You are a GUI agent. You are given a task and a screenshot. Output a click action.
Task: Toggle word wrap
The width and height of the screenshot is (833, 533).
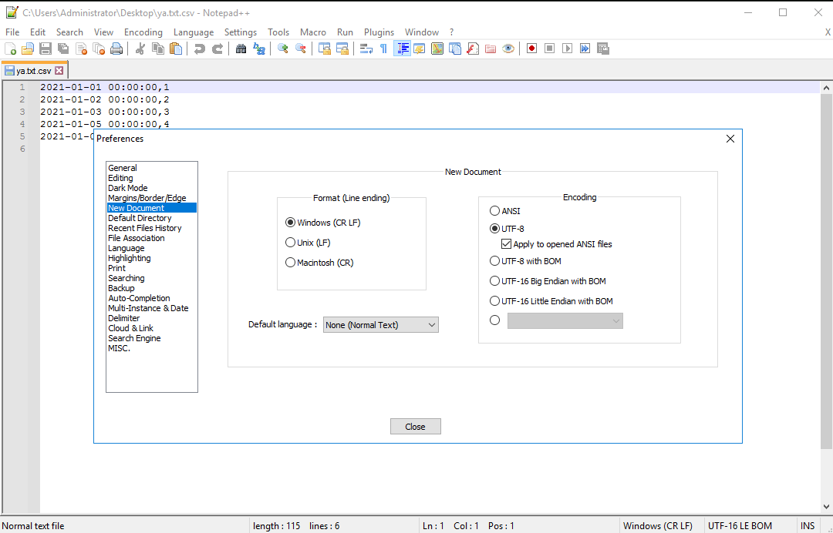click(x=365, y=48)
